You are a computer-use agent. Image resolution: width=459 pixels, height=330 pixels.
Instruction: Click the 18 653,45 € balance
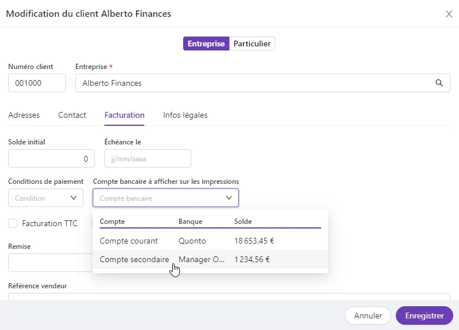(x=254, y=241)
